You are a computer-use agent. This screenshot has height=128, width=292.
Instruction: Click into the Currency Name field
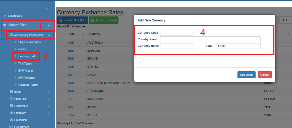[177, 46]
